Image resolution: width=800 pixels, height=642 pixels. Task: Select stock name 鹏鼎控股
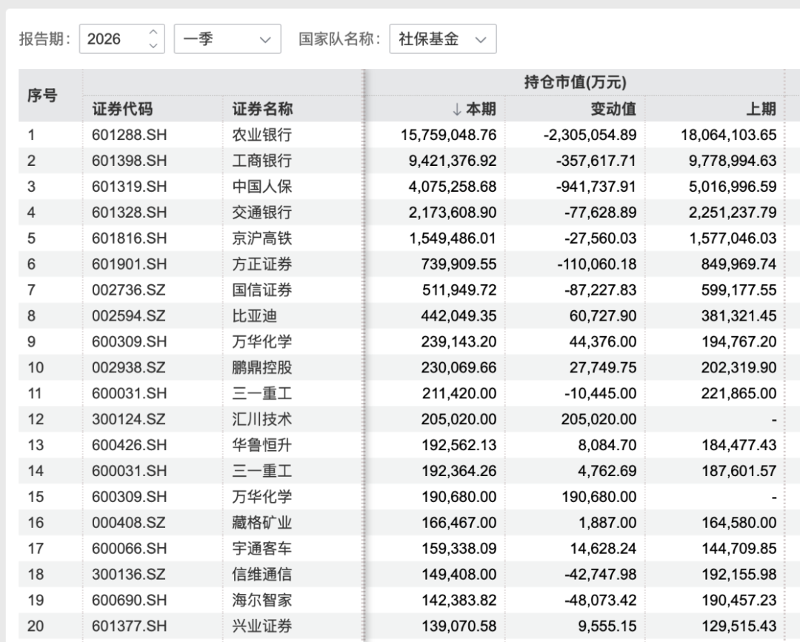[262, 368]
